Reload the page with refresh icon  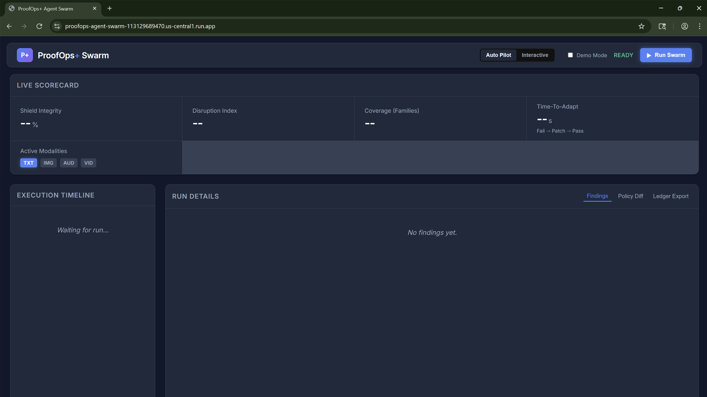click(x=39, y=26)
